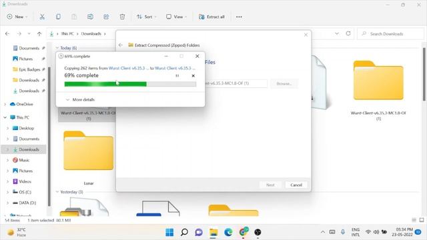Collapse the This PC tree node
This screenshot has height=240, width=427.
(x=5, y=117)
